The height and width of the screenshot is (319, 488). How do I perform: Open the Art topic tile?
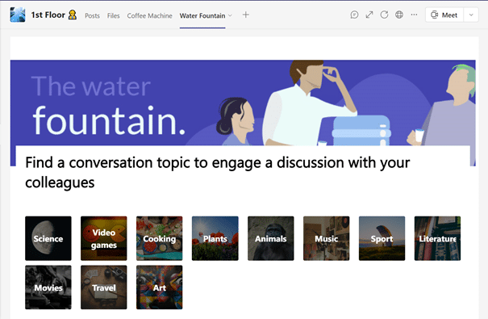(160, 288)
